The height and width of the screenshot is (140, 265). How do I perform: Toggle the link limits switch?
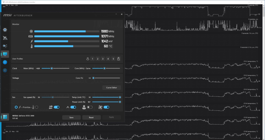tap(56, 107)
